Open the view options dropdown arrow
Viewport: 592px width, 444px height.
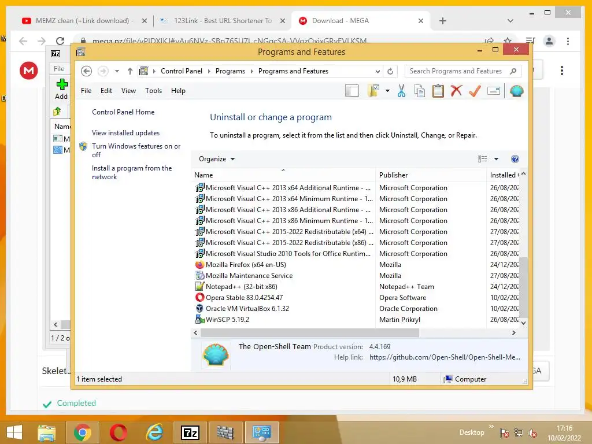496,159
